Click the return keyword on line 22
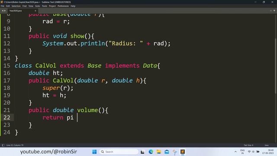Screen dimensions: 277x156 53,117
